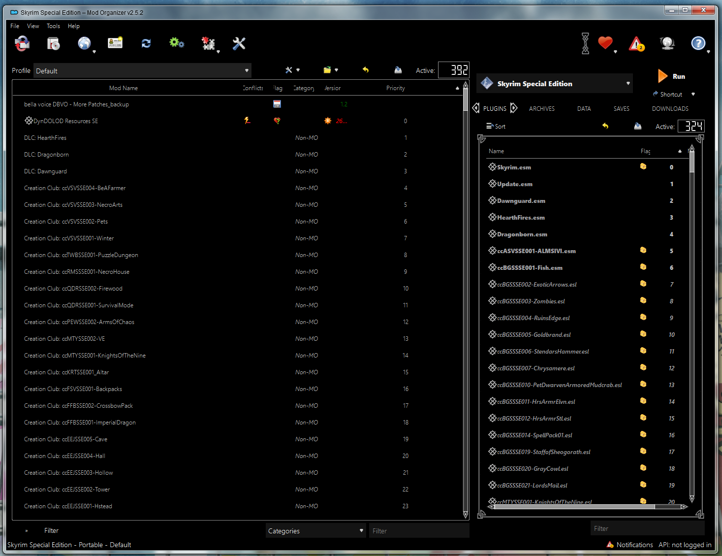Screen dimensions: 722x556
Task: Toggle the HearthFires.esm plugin checkbox
Action: click(492, 217)
